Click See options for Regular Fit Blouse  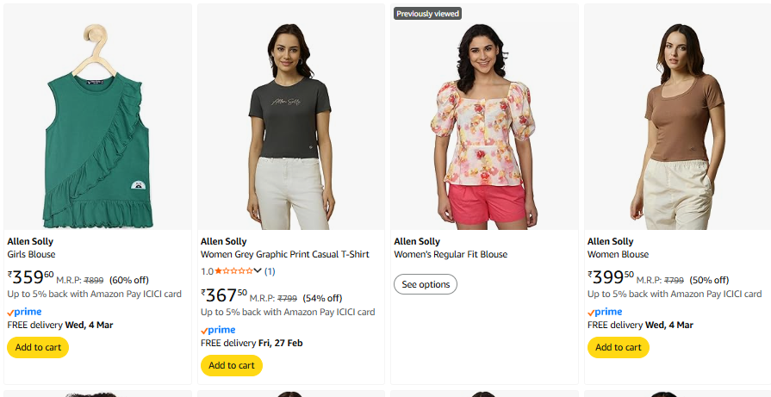[426, 284]
